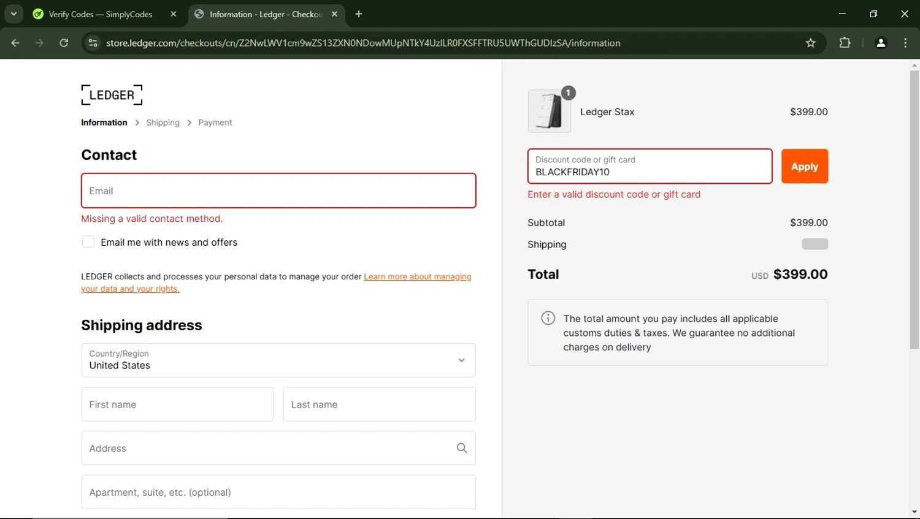
Task: Select the Shipping breadcrumb step
Action: point(163,123)
